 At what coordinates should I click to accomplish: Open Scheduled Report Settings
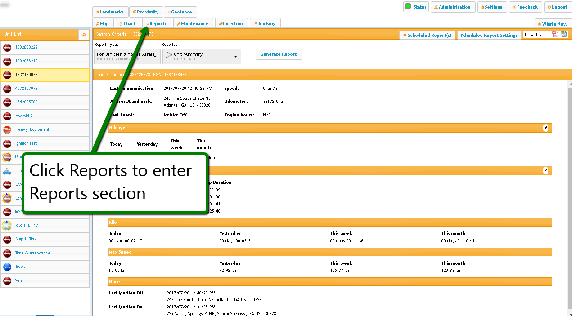pyautogui.click(x=489, y=35)
